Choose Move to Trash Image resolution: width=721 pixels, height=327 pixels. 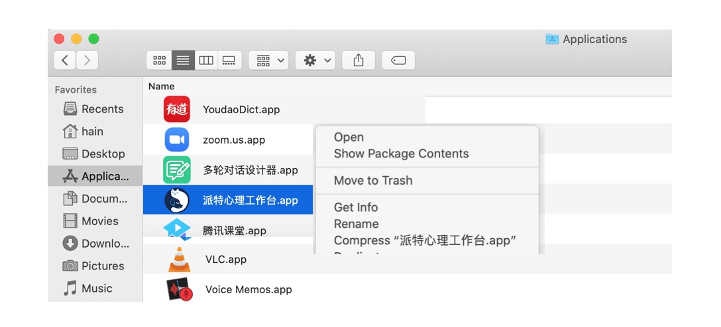click(373, 181)
